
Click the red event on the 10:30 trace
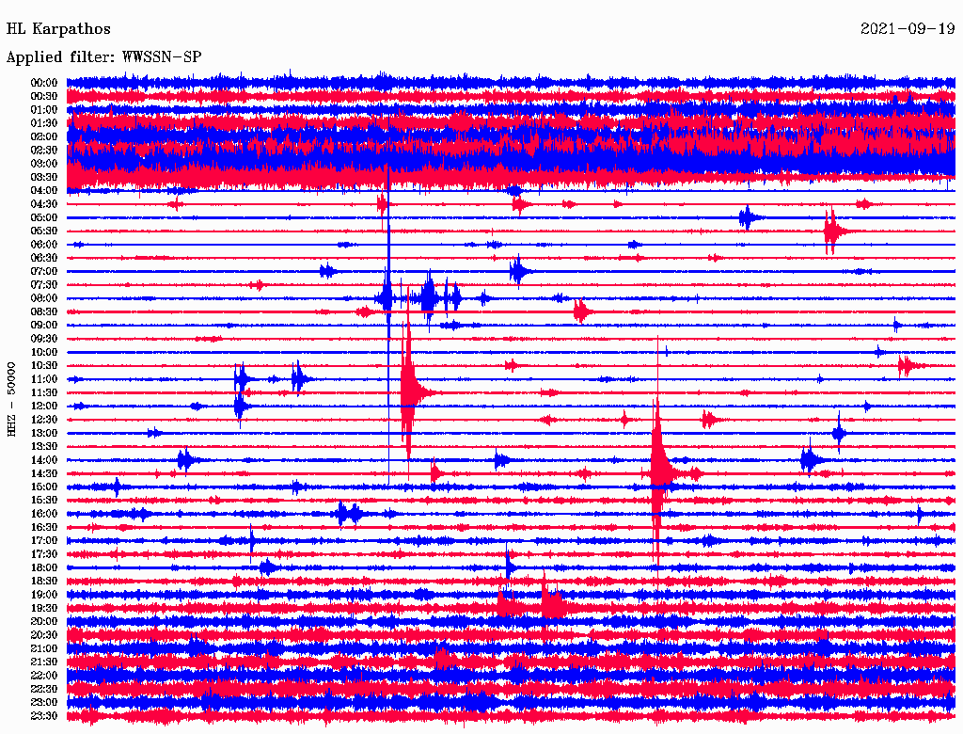[x=907, y=365]
